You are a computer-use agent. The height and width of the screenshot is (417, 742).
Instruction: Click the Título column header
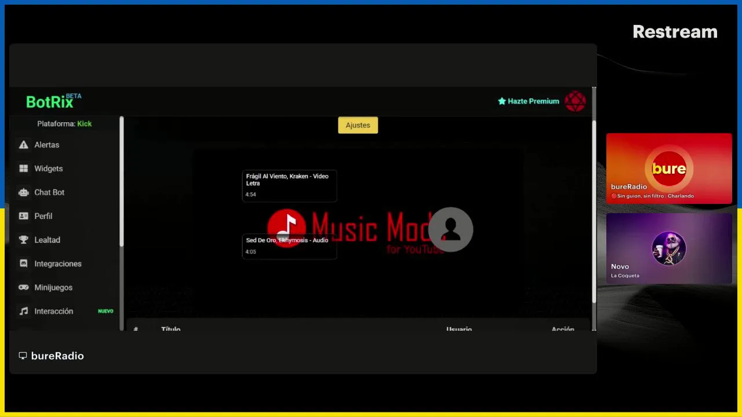(x=170, y=328)
